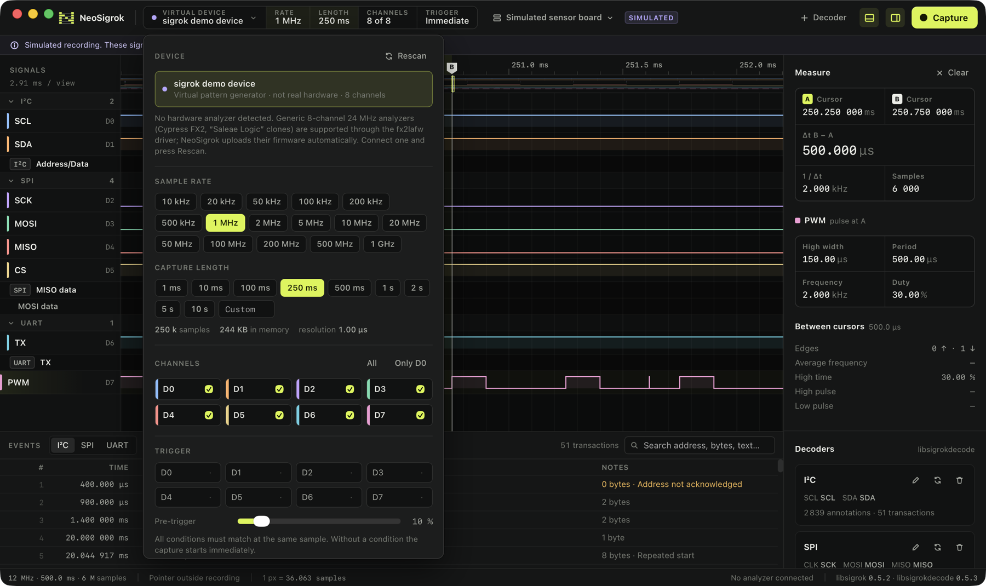Click the SPI MISO data decoder badge

click(20, 290)
